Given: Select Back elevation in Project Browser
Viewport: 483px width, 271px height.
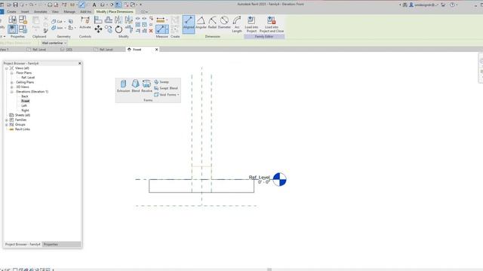Looking at the screenshot, I should point(25,96).
